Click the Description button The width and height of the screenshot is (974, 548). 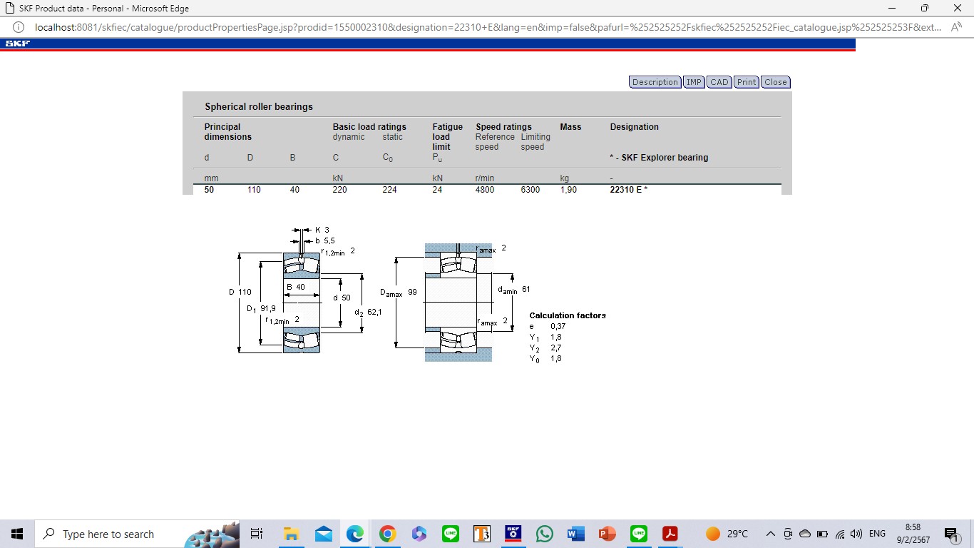(x=655, y=82)
